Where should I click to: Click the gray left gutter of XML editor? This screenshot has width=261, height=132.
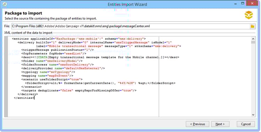(x=6, y=77)
